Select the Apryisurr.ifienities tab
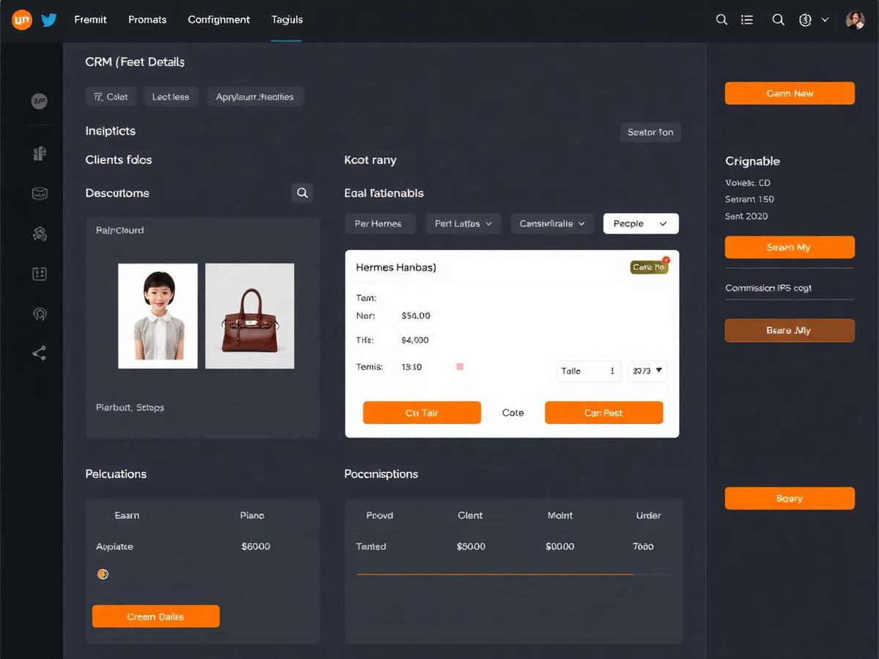The height and width of the screenshot is (659, 879). (x=255, y=97)
